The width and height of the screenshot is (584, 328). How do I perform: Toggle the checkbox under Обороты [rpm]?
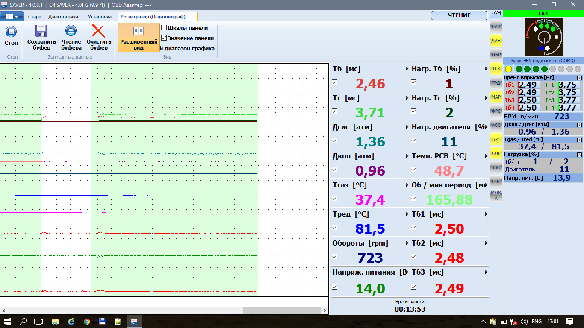pos(335,257)
